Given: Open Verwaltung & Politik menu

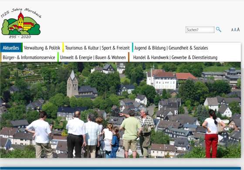Looking at the screenshot, I should tap(42, 48).
